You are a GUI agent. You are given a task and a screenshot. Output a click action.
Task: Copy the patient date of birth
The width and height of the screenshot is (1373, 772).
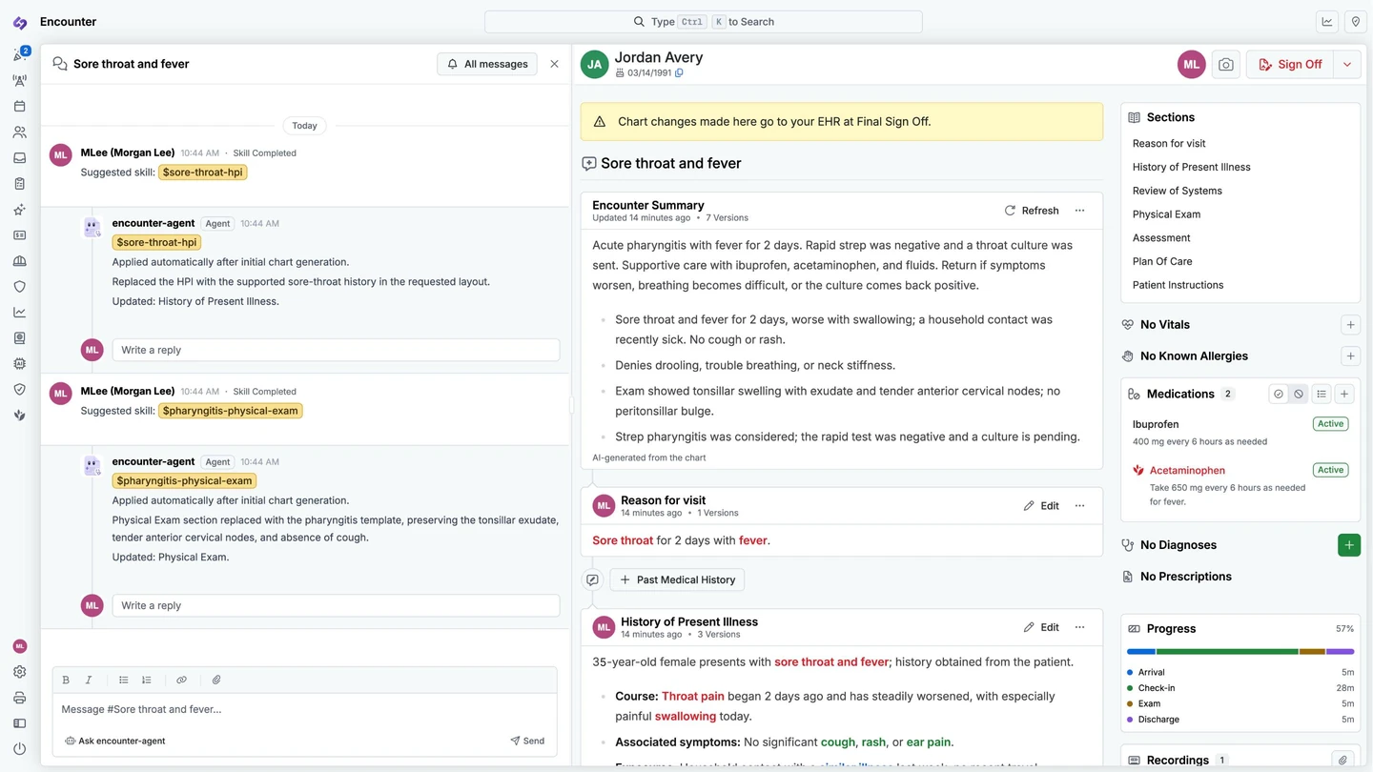pos(679,73)
